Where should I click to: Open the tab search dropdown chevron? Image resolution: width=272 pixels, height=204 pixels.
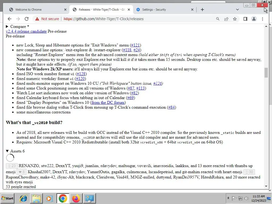[x=237, y=10]
